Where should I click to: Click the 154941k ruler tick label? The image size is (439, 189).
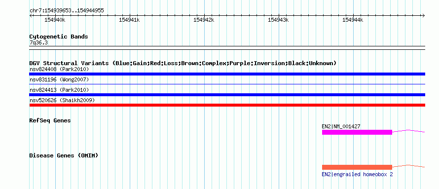[x=129, y=20]
